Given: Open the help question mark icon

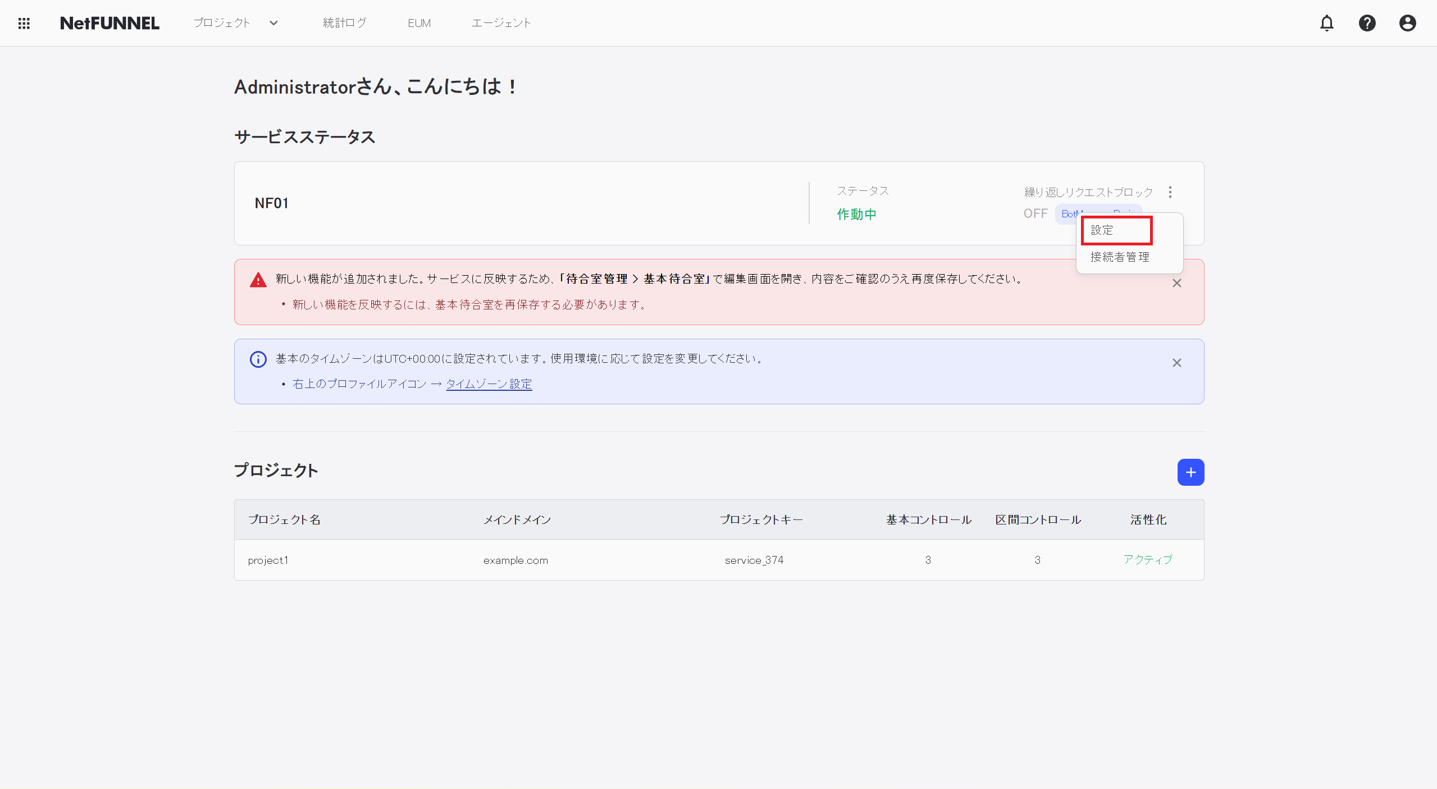Looking at the screenshot, I should 1367,23.
